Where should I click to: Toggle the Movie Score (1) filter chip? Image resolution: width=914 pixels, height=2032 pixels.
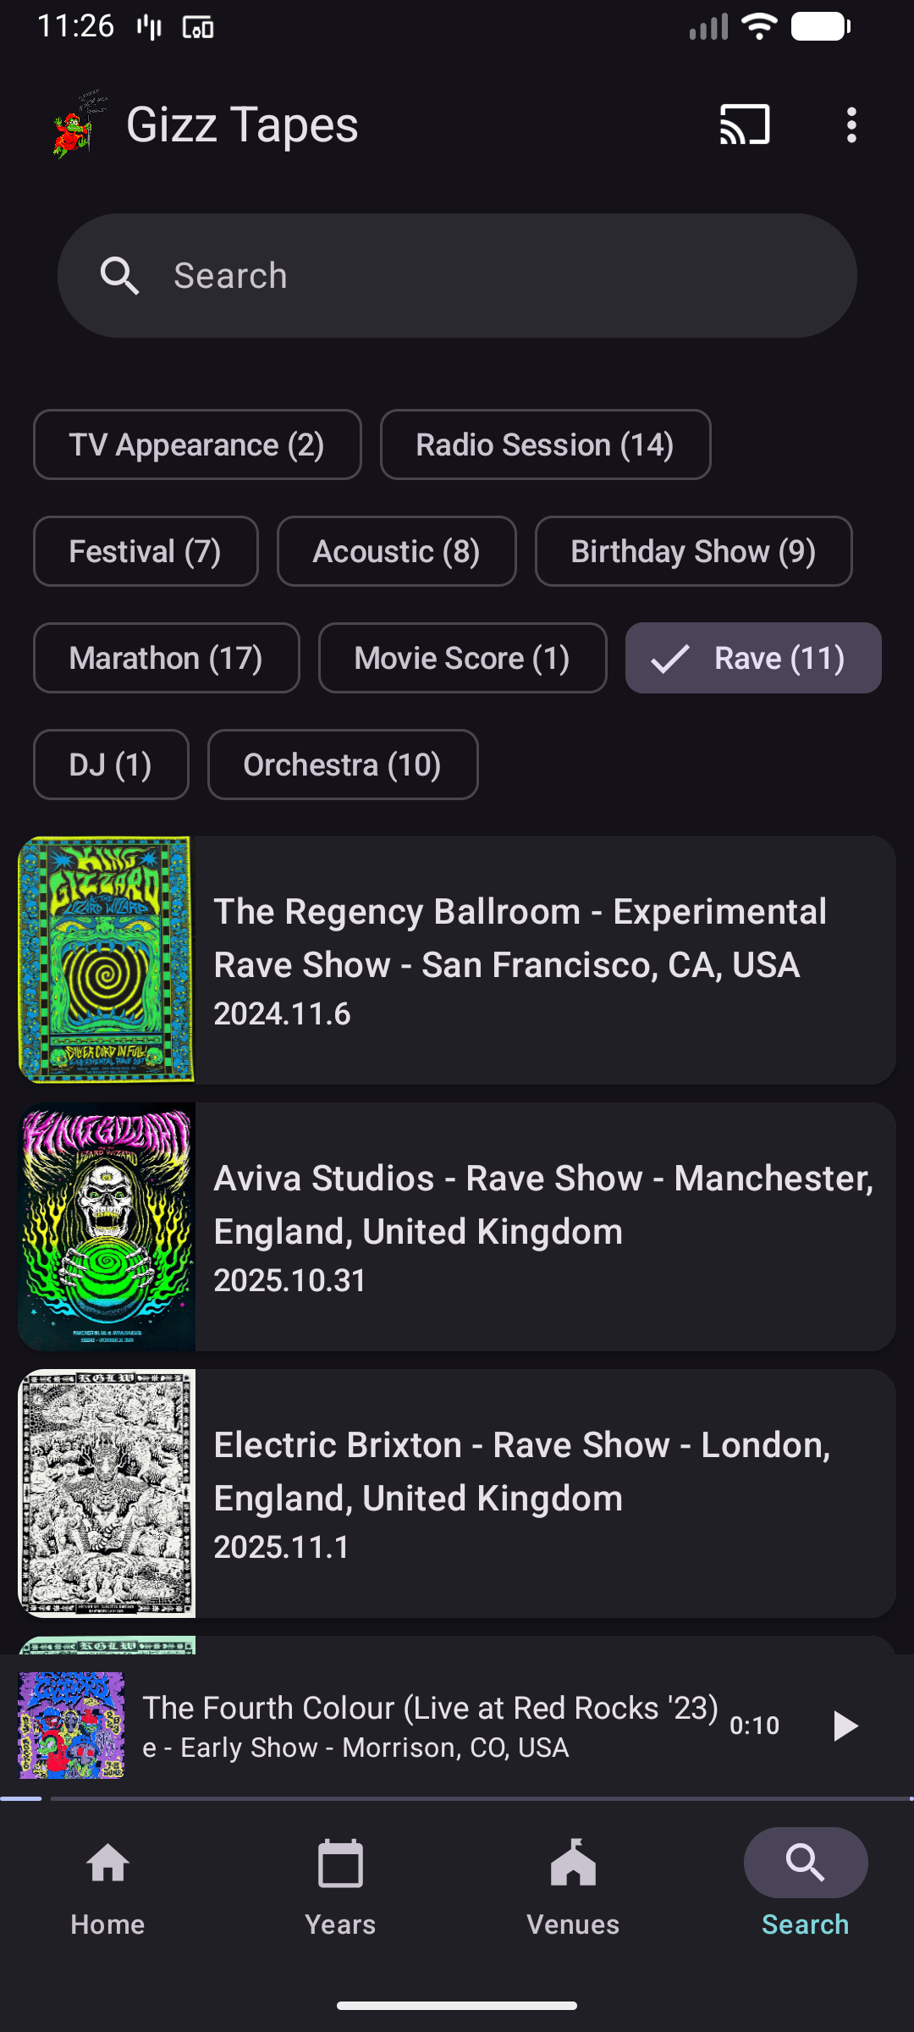pyautogui.click(x=463, y=658)
